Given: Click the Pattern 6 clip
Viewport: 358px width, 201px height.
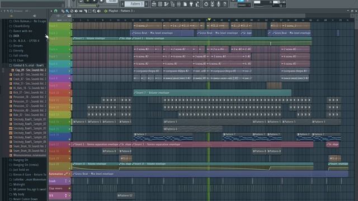Looking at the screenshot, I should tap(193, 129).
